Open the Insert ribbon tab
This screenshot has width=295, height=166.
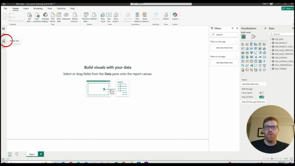click(26, 8)
